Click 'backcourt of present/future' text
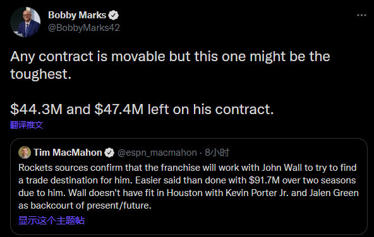Screen dimensions: 374x237 [91, 205]
